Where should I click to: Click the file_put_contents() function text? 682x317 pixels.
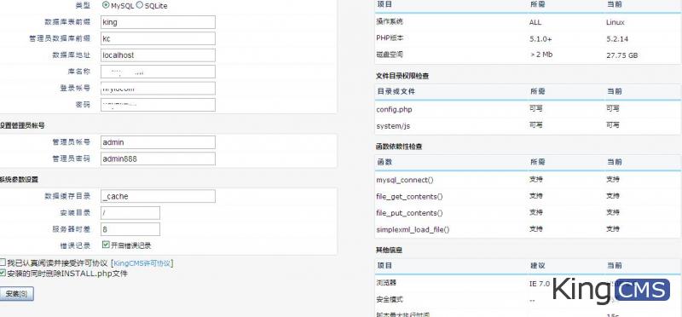[x=409, y=213]
